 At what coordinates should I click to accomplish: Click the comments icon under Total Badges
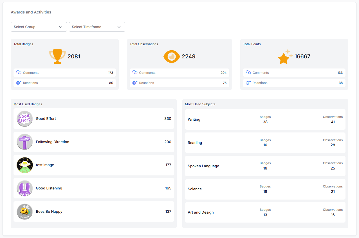(x=19, y=73)
